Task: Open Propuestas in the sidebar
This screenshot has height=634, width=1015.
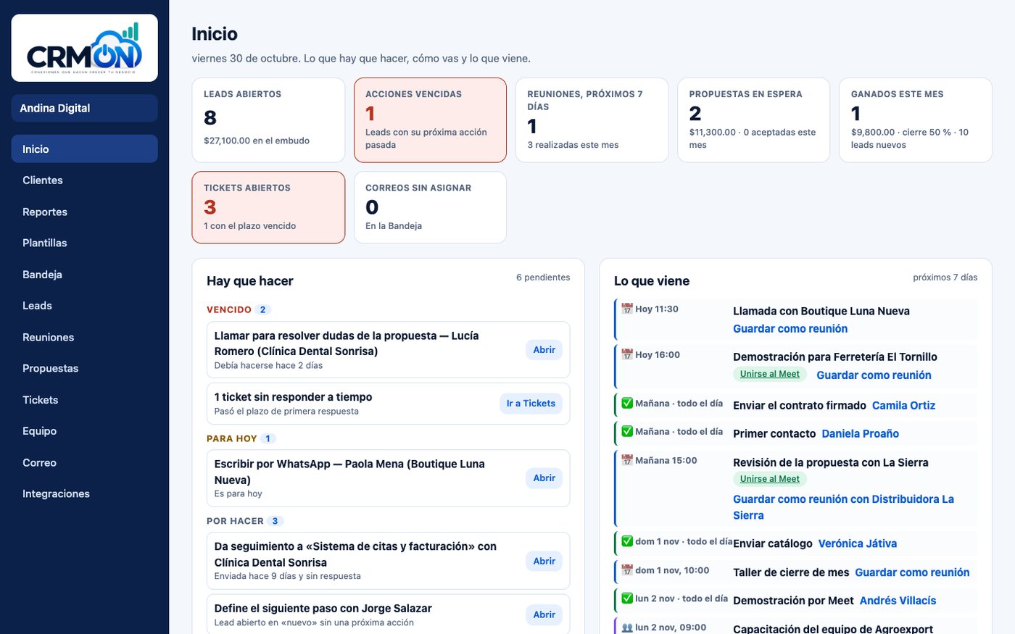Action: [x=84, y=368]
